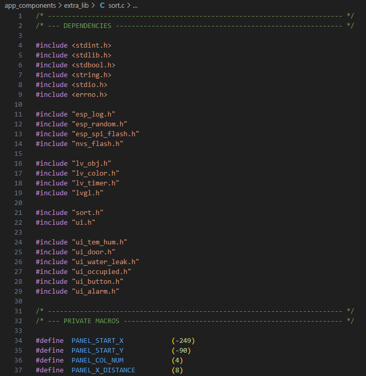Viewport: 366px width, 376px height.
Task: Click on <stdio.h> include
Action: coord(90,85)
